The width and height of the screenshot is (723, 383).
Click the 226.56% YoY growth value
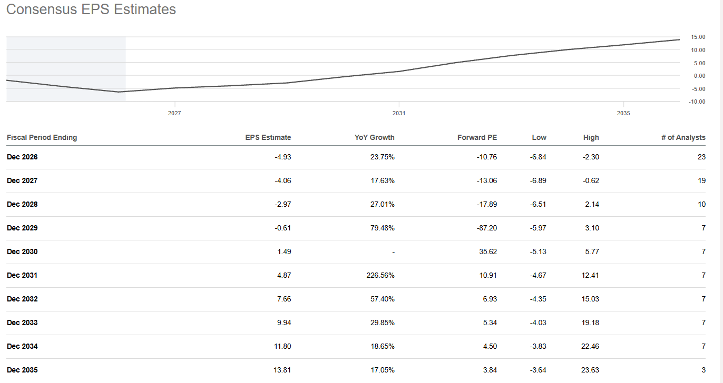(382, 275)
